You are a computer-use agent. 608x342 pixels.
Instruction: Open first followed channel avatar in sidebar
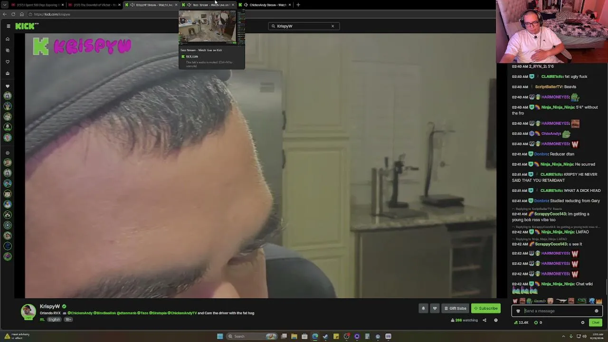pos(8,96)
